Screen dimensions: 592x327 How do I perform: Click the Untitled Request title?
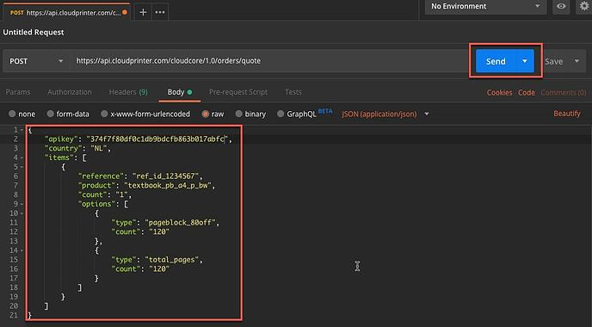[x=34, y=33]
